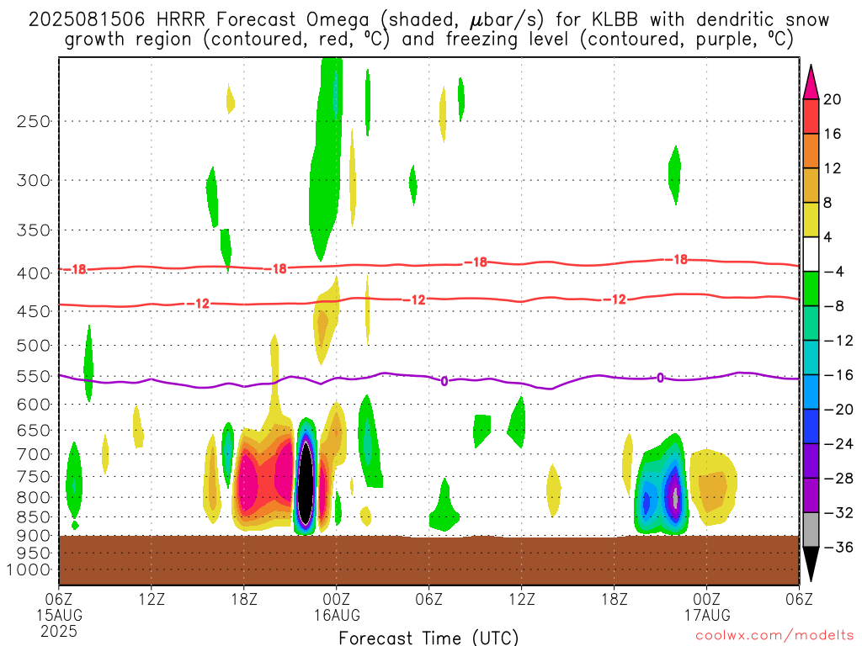
Task: Click the colorbar value label -16
Action: coord(838,374)
